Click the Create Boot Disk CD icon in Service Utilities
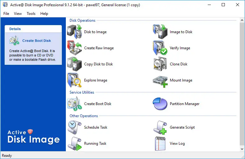The width and height of the screenshot is (245, 159). coord(75,104)
